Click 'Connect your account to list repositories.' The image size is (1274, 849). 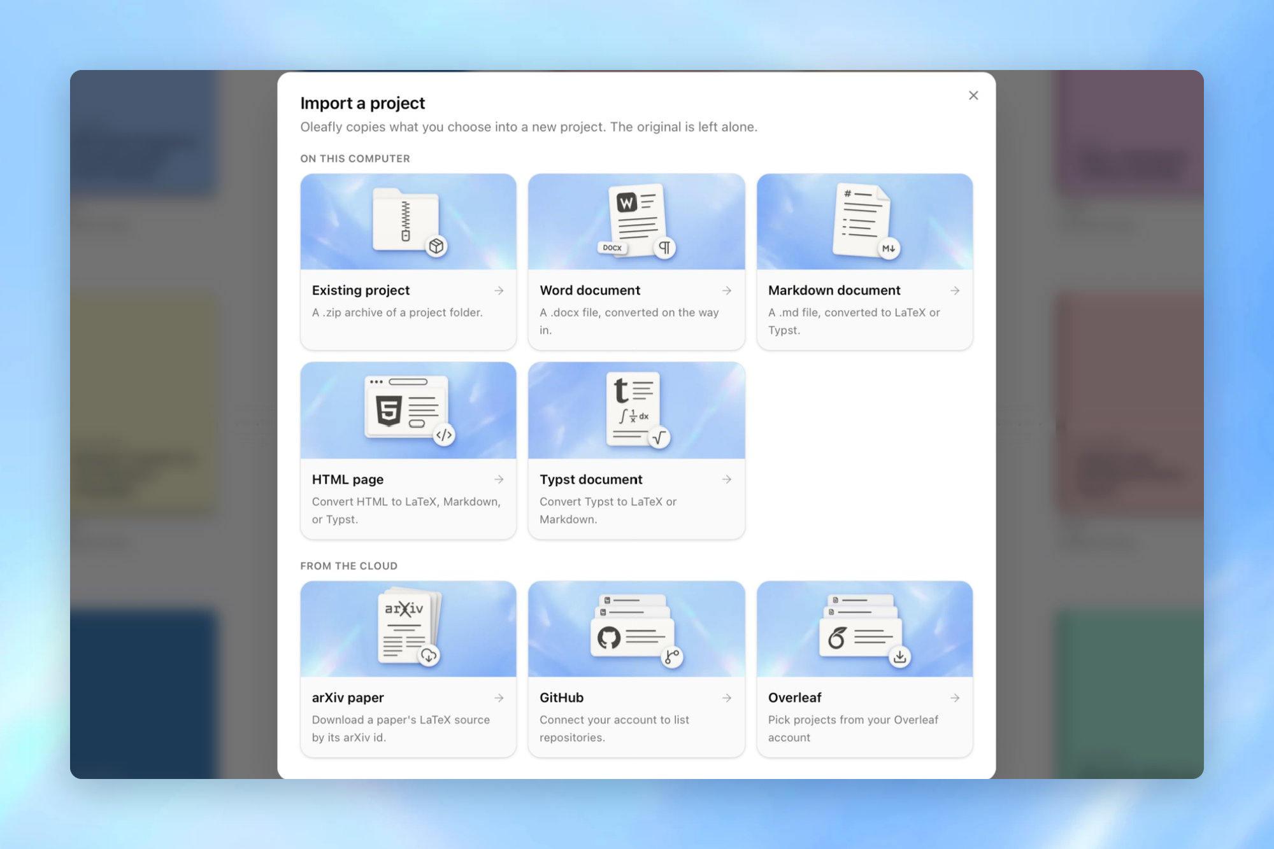(x=614, y=729)
